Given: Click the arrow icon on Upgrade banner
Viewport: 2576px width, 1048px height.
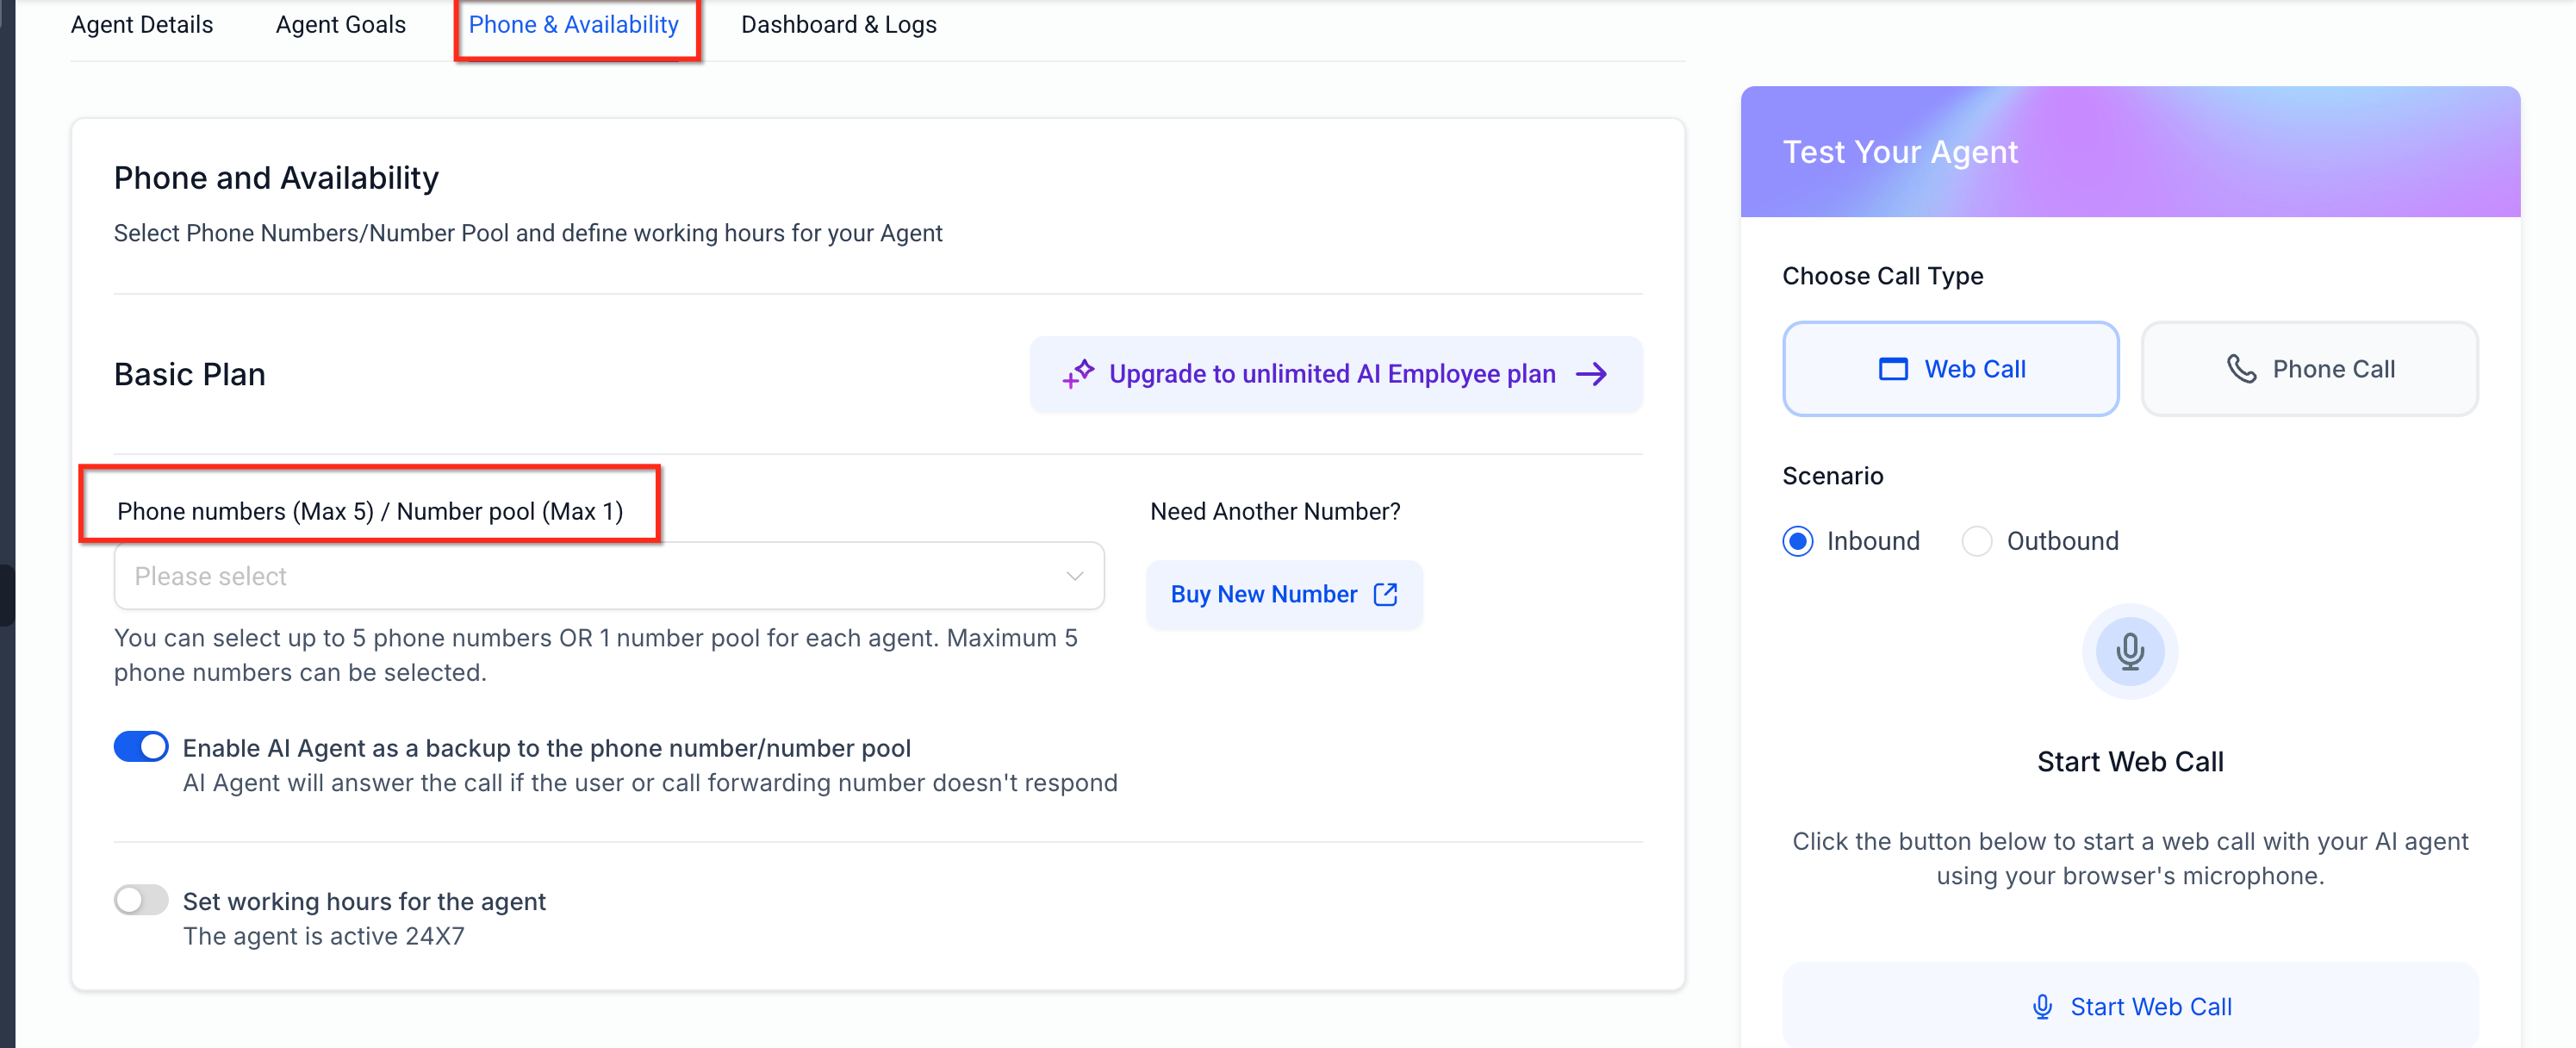Looking at the screenshot, I should click(1591, 374).
